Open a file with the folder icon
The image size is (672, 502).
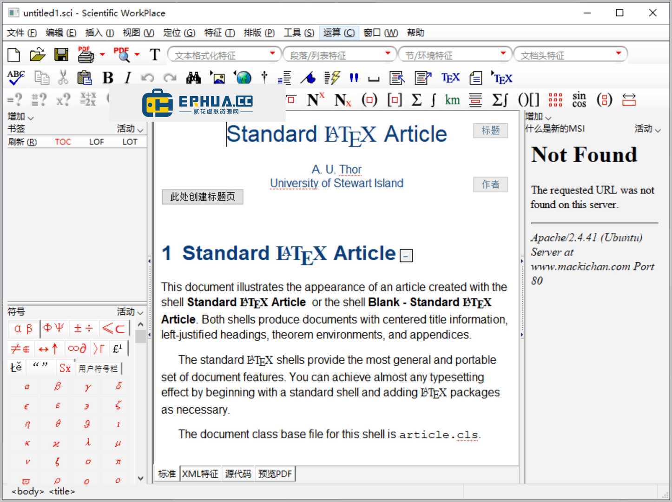pyautogui.click(x=37, y=55)
